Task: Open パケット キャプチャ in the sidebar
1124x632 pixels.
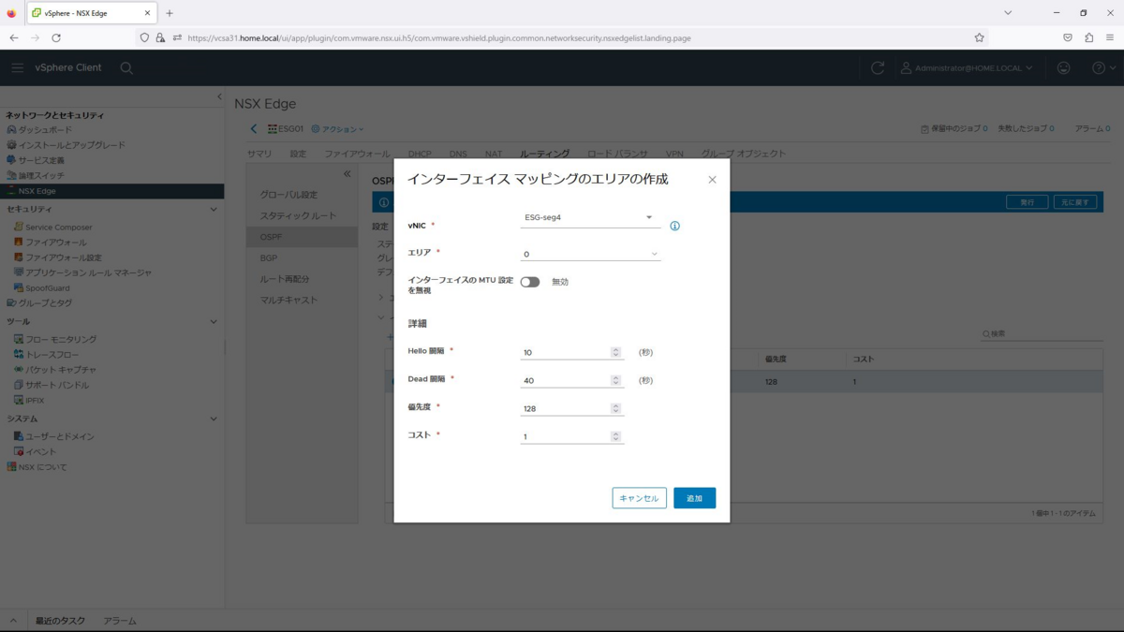Action: tap(60, 370)
